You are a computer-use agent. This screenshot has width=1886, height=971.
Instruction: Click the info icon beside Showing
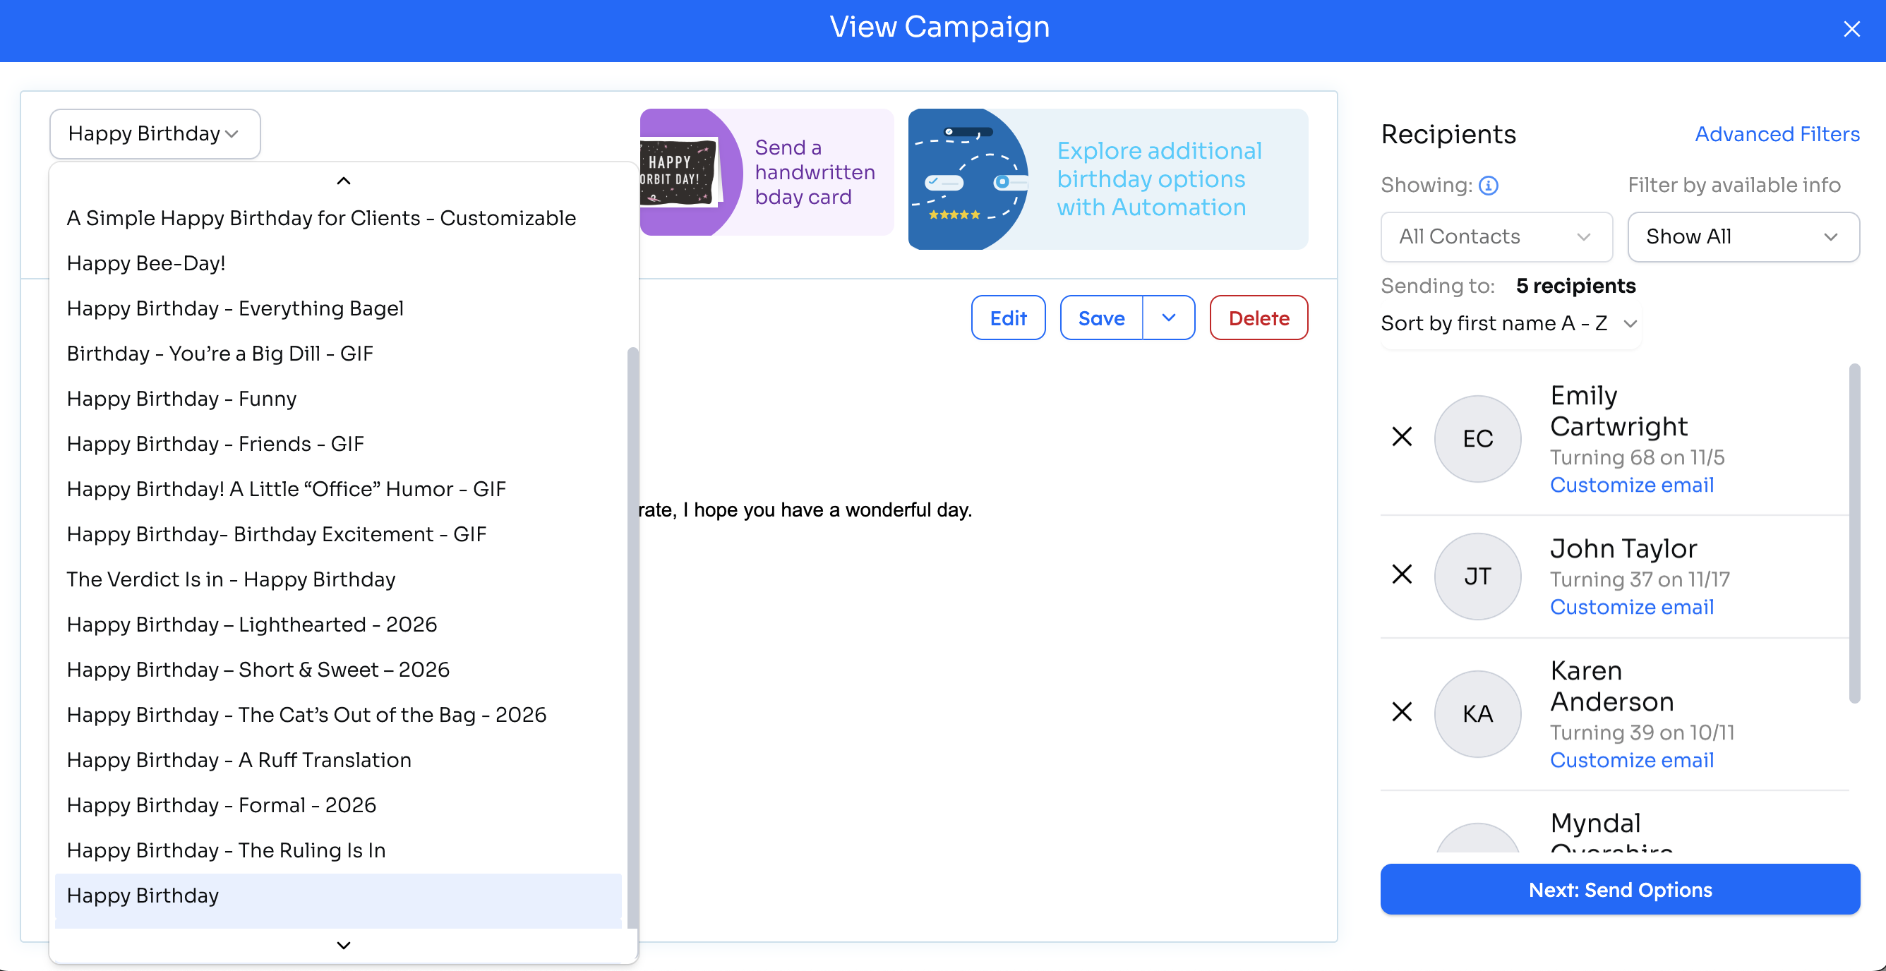coord(1489,186)
